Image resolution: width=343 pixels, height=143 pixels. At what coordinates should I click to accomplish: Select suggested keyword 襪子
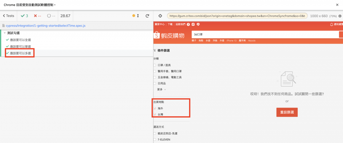coord(194,41)
